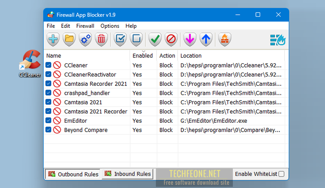Uncheck the Camtasia Recorder 2021 checkbox
Image resolution: width=325 pixels, height=188 pixels.
pos(48,84)
